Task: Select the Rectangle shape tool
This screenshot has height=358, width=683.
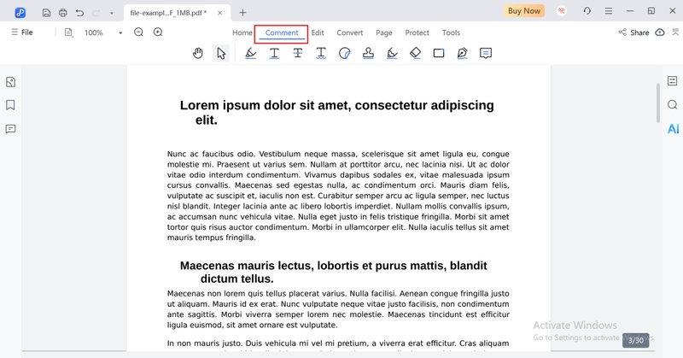Action: [x=439, y=53]
